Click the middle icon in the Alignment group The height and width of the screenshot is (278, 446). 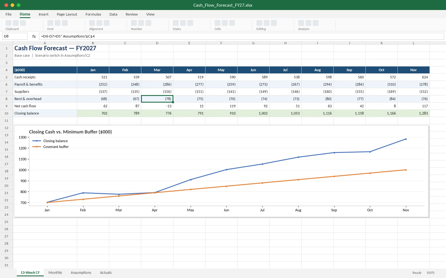click(x=100, y=23)
